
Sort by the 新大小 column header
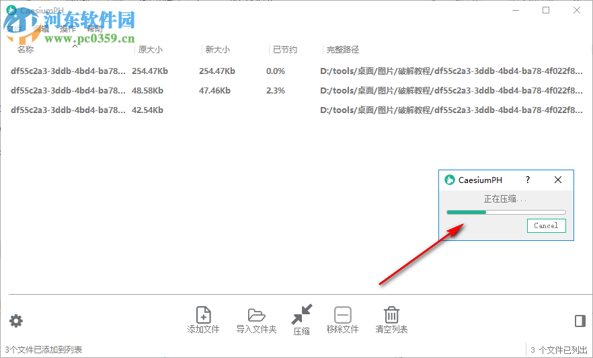[x=217, y=50]
